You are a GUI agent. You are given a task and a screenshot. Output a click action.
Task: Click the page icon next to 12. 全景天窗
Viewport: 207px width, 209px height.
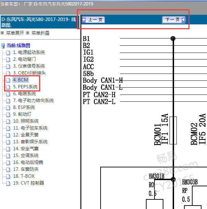[x=8, y=135]
